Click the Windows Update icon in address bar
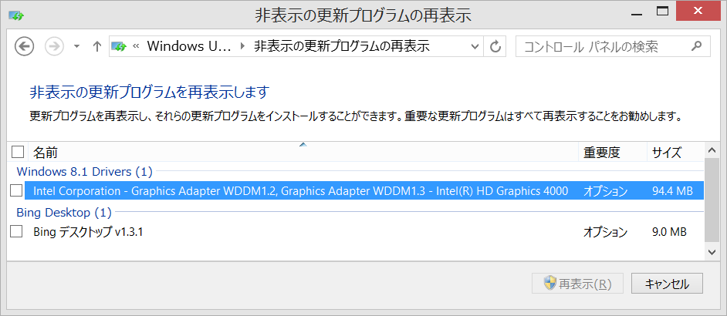The height and width of the screenshot is (316, 727). pyautogui.click(x=119, y=46)
